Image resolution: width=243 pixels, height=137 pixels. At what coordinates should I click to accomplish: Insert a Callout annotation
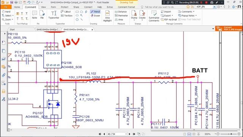click(x=66, y=12)
